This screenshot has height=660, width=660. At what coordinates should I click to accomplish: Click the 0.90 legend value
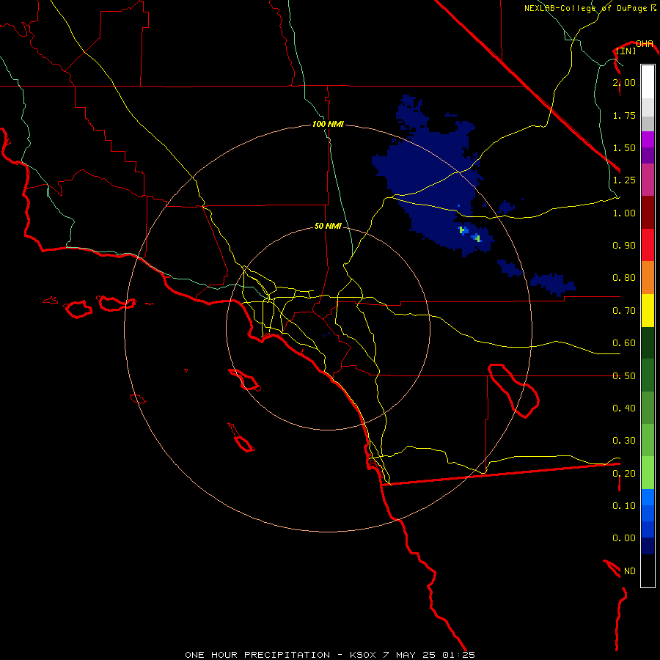tap(624, 246)
